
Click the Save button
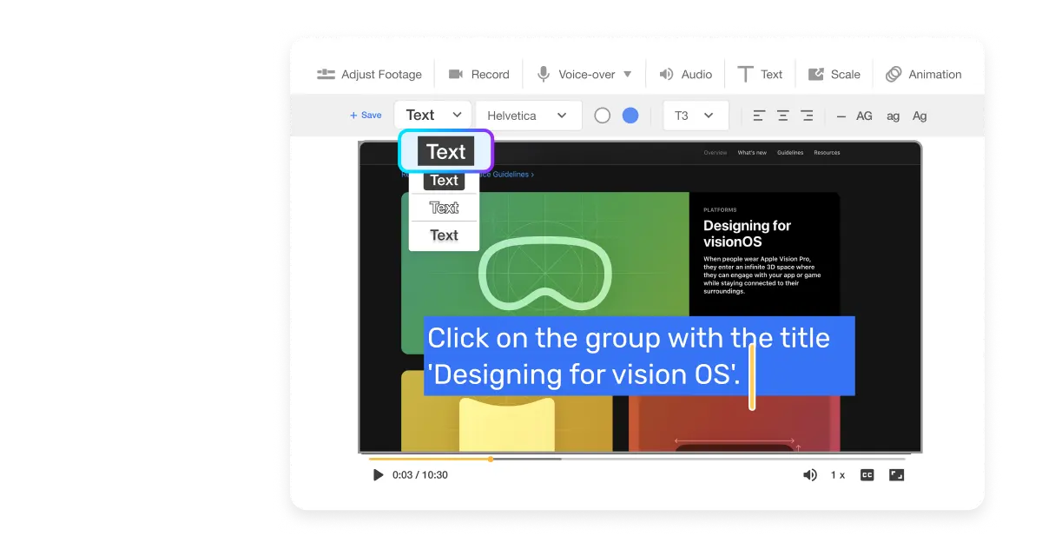pyautogui.click(x=366, y=114)
